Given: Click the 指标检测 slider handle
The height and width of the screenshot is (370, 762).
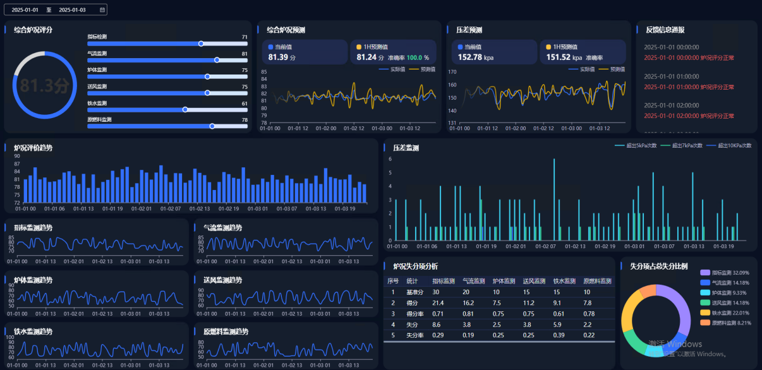Looking at the screenshot, I should [x=201, y=44].
